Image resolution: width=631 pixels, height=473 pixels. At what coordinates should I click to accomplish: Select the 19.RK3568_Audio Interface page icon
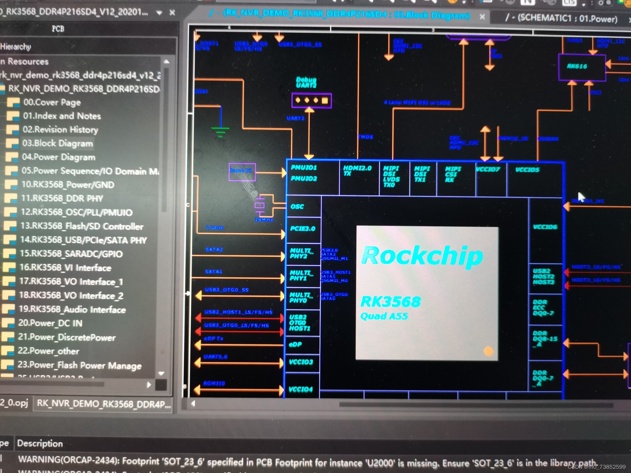pyautogui.click(x=8, y=309)
